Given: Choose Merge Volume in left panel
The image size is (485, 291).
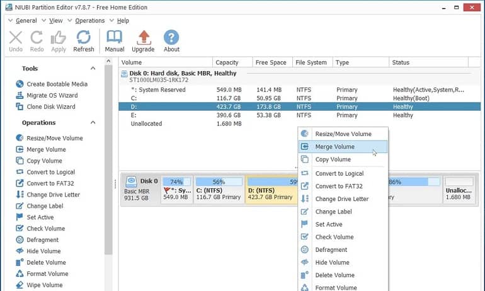Looking at the screenshot, I should pyautogui.click(x=40, y=149).
